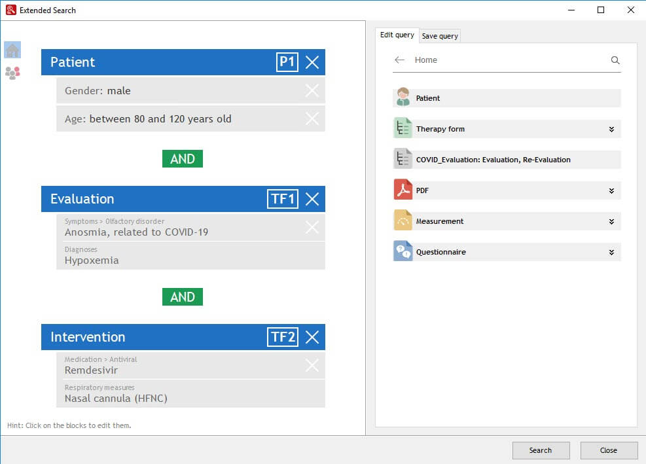This screenshot has height=464, width=646.
Task: Select the Questionnaire entry
Action: click(507, 252)
